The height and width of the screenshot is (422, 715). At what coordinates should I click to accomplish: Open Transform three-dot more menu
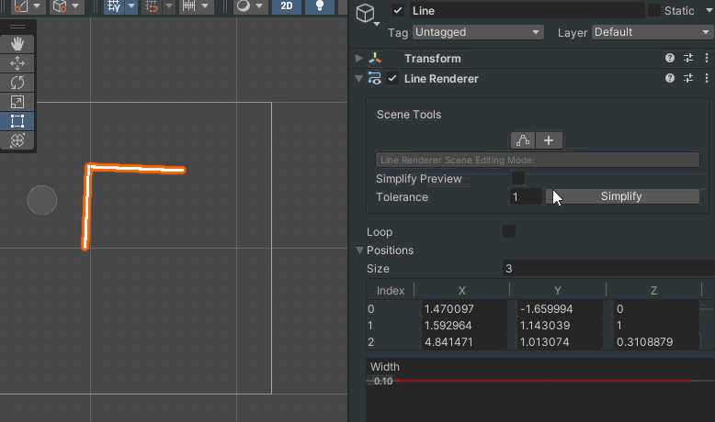click(x=707, y=58)
